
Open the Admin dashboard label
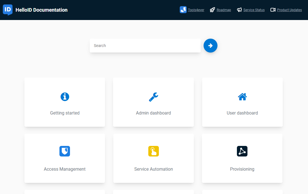tap(153, 113)
